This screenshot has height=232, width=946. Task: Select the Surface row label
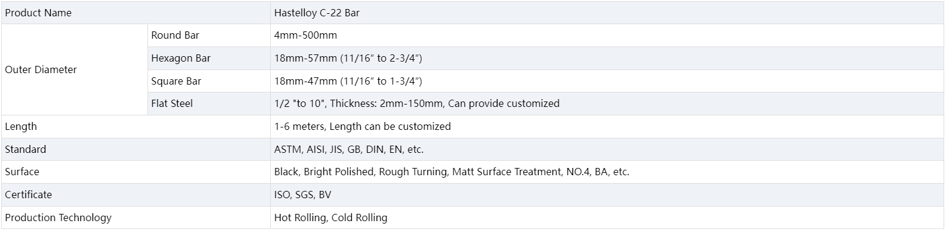[22, 172]
